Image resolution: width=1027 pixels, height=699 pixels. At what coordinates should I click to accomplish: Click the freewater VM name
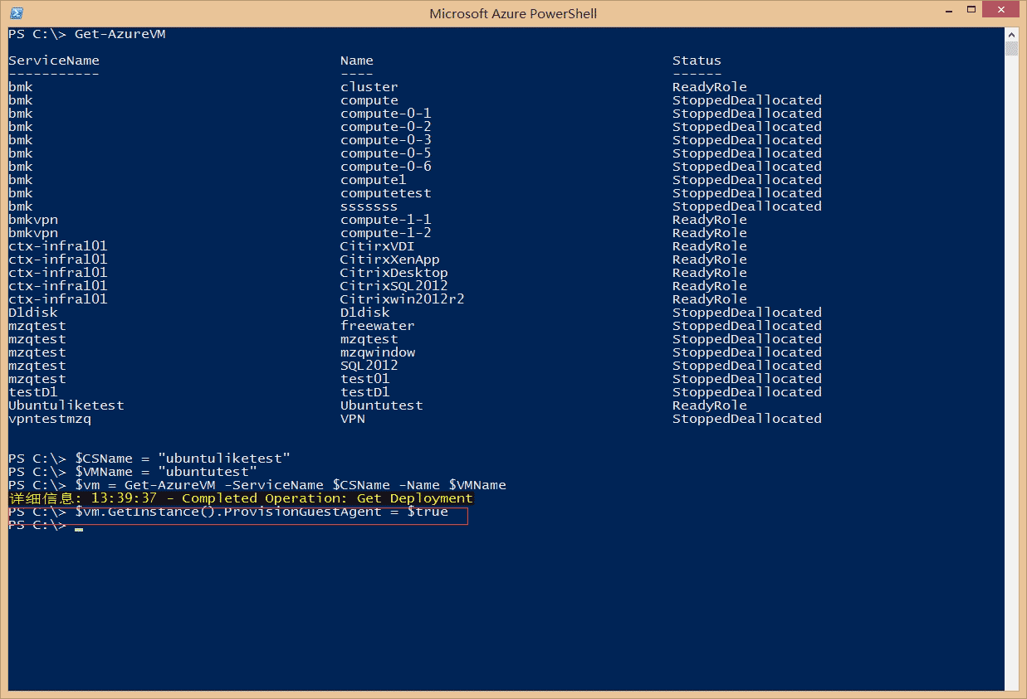point(377,326)
